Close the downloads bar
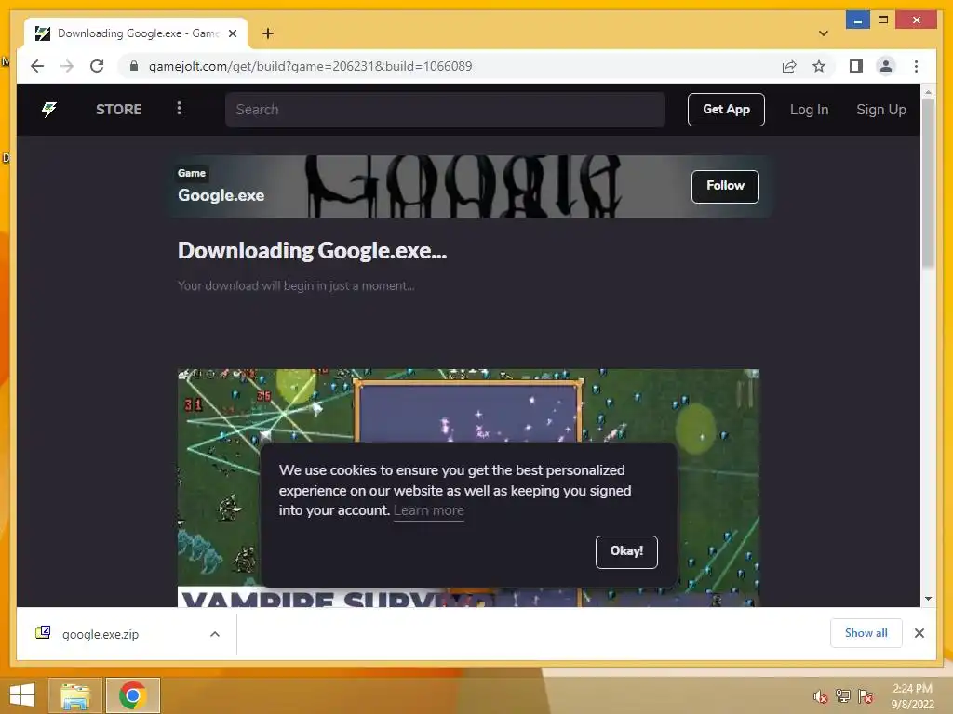The image size is (953, 714). 919,633
